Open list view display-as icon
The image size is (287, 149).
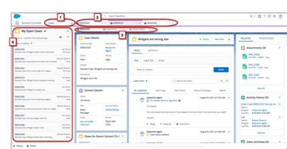pyautogui.click(x=61, y=37)
